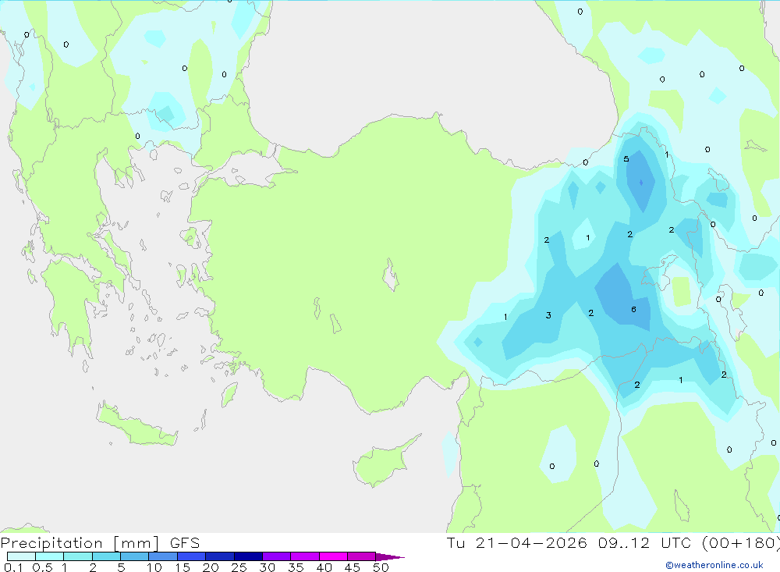
Task: Pick the legend swatch between 0.5 and 1
Action: 49,556
